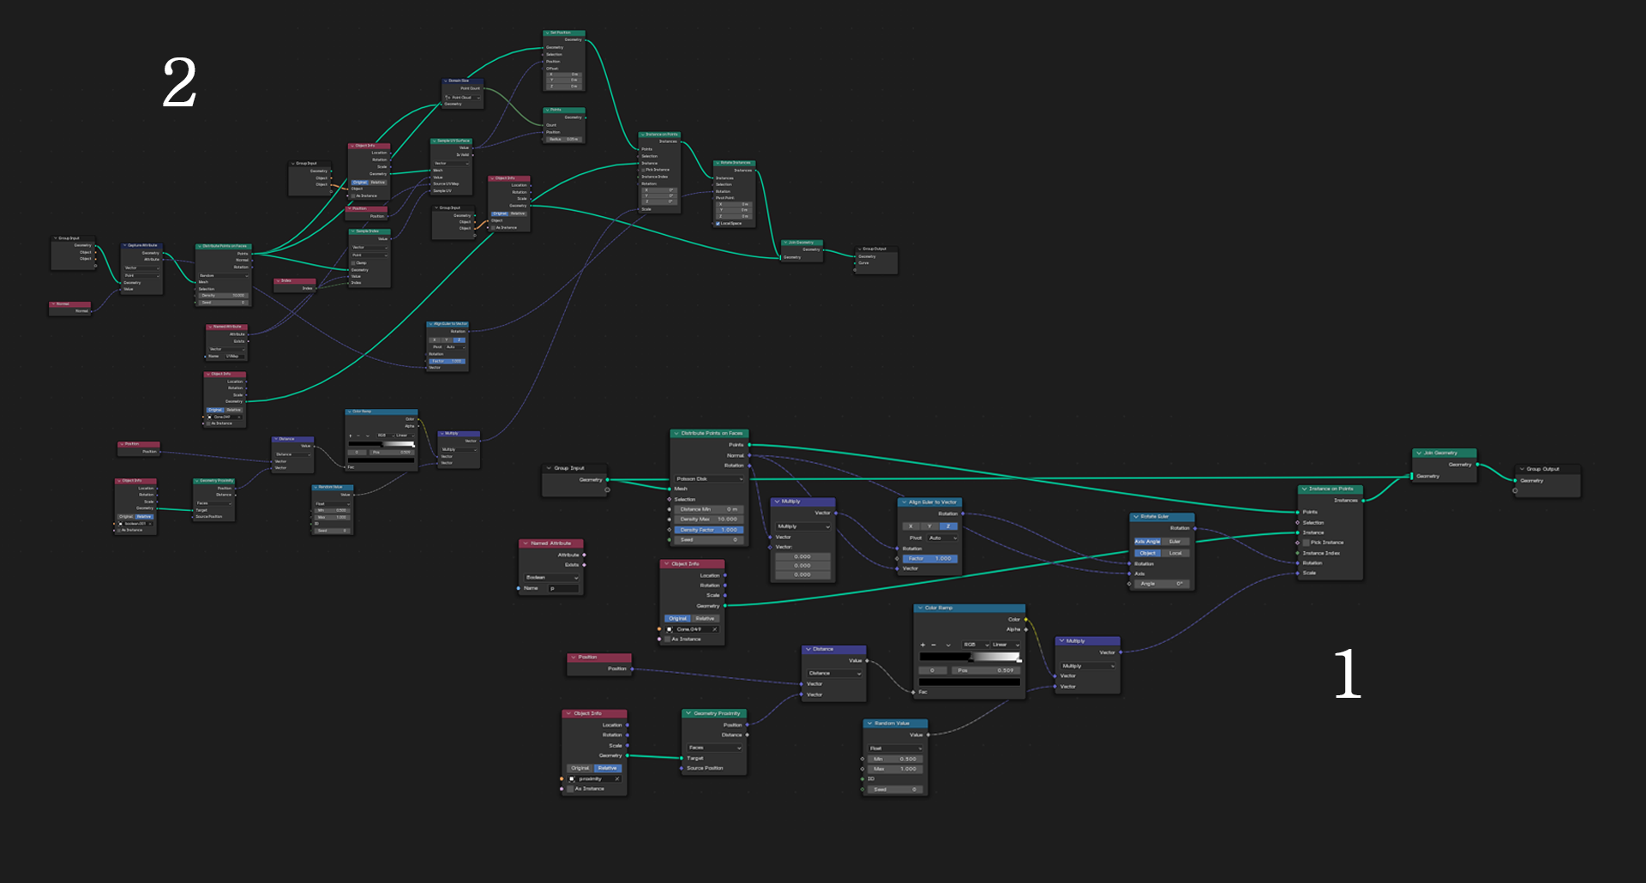This screenshot has height=883, width=1646.
Task: Collapse the Capture Attribute node
Action: pos(124,245)
